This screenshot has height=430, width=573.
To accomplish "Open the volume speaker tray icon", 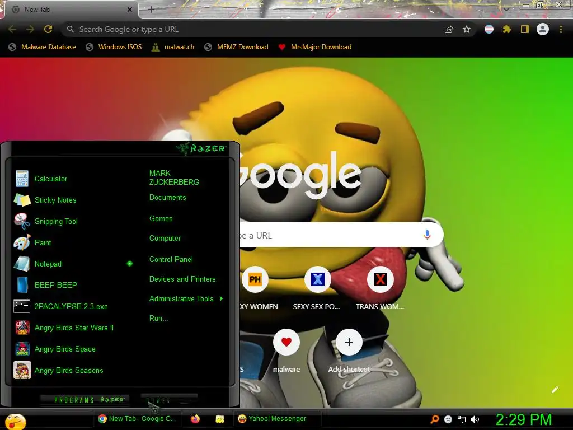I will click(x=475, y=419).
